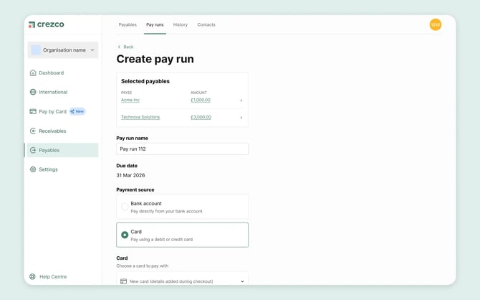Click the Settings gear icon
This screenshot has width=480, height=300.
[x=33, y=169]
